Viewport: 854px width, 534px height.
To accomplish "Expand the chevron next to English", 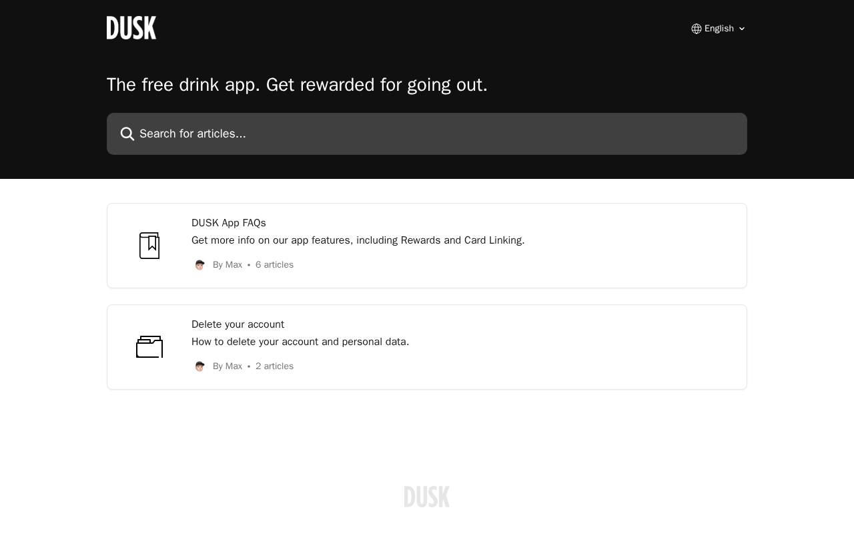I will (x=741, y=29).
